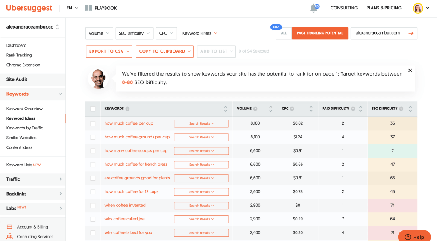Check 'how much coffee per cup' row
The image size is (437, 241).
click(93, 123)
